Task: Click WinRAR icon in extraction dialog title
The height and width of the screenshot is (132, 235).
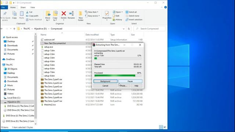Action: click(94, 45)
